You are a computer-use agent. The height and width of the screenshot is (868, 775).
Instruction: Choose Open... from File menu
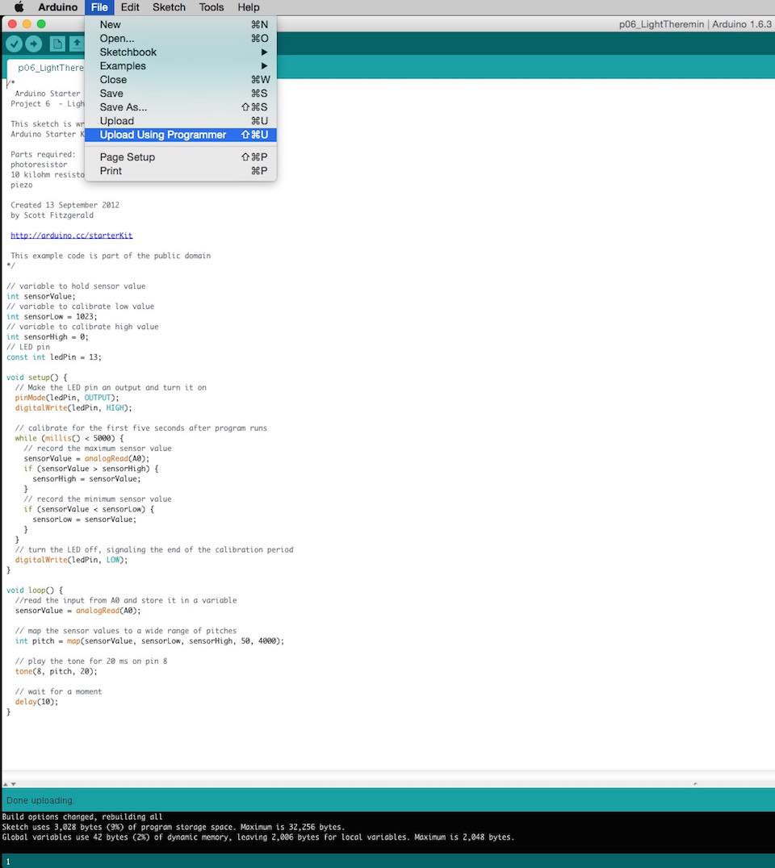coord(181,38)
